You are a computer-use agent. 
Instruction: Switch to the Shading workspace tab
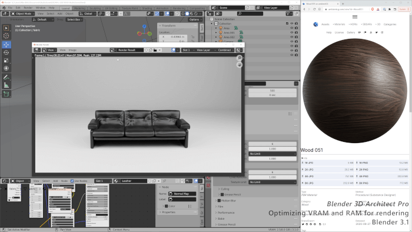tap(147, 8)
